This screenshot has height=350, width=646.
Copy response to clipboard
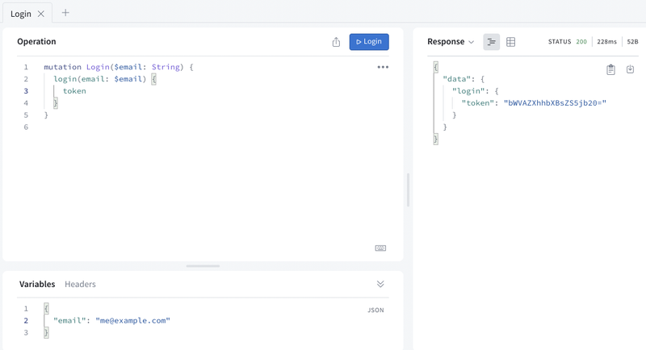point(610,70)
